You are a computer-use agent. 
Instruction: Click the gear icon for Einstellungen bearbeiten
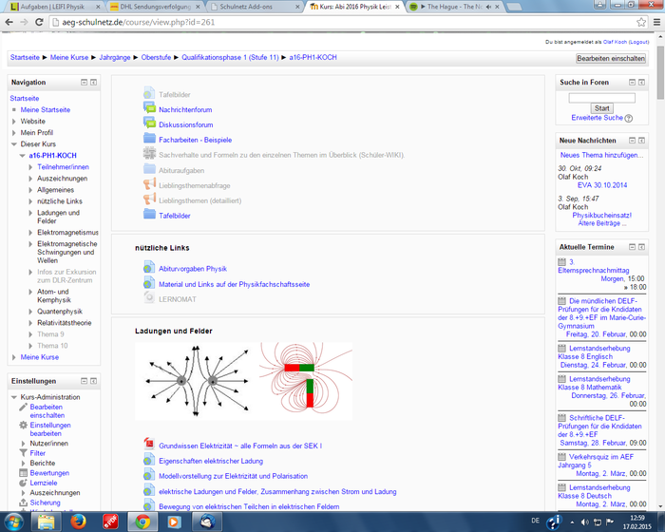point(24,425)
